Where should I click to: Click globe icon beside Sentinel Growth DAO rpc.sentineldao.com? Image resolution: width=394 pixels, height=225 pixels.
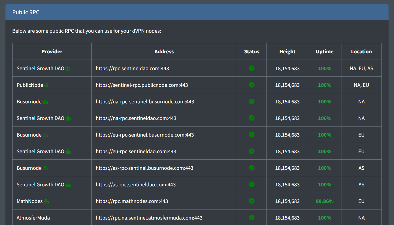pyautogui.click(x=68, y=69)
